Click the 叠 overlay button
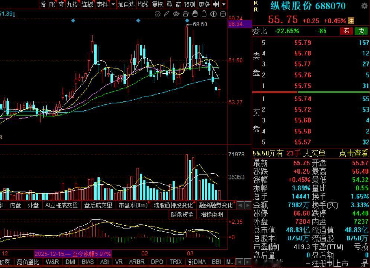Image resolution: width=370 pixels, height=268 pixels. pos(169,4)
